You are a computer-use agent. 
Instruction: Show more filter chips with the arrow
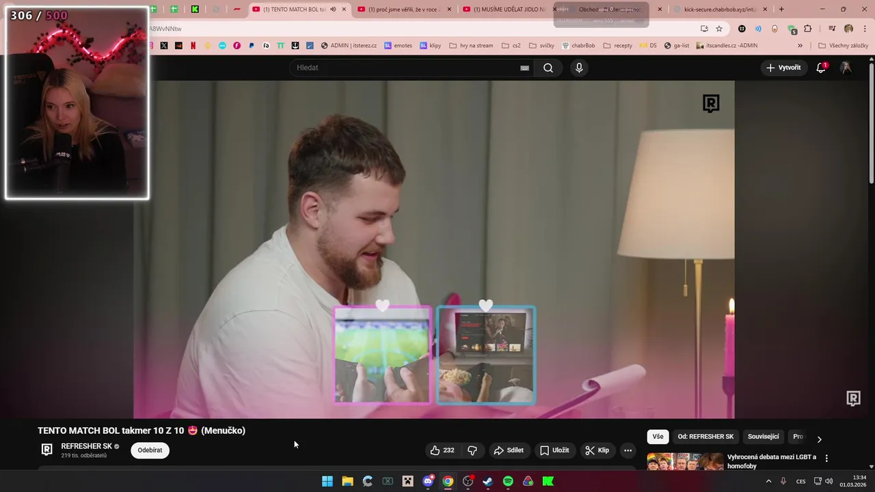pos(819,439)
